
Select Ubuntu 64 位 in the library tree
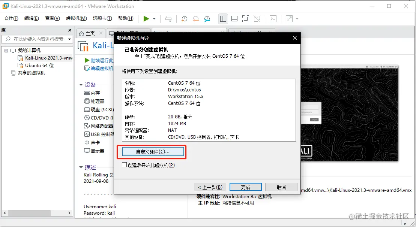36,65
